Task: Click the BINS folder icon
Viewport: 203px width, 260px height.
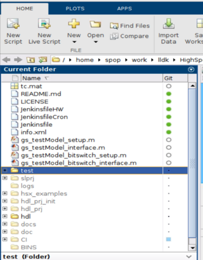Action: point(15,247)
